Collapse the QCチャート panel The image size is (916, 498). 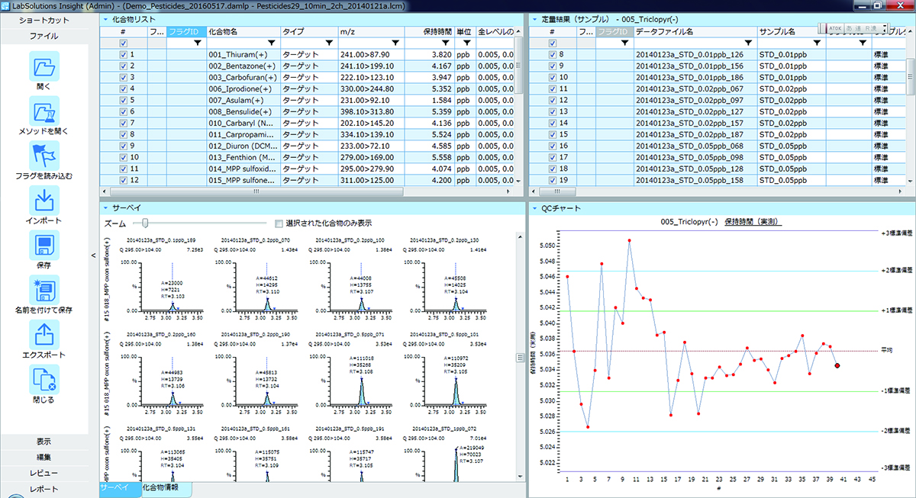point(534,208)
